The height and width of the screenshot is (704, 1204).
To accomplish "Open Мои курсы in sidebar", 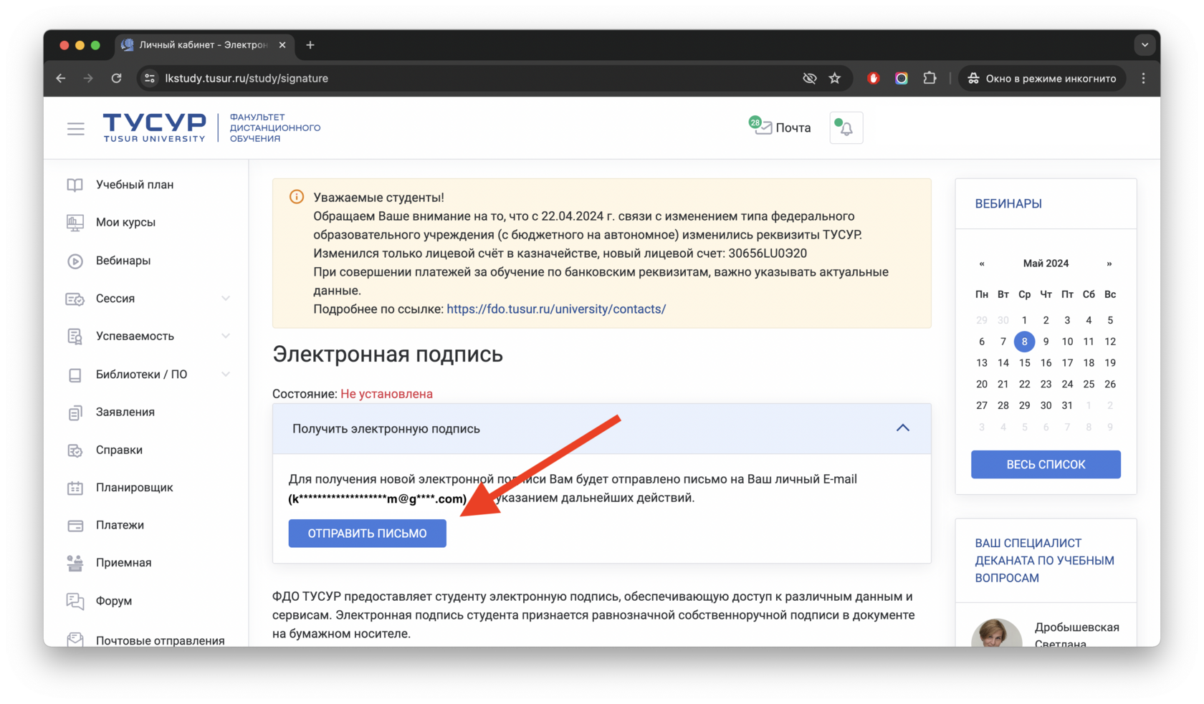I will click(125, 223).
